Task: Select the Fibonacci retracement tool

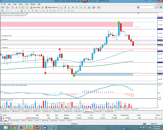Action: click(25, 11)
